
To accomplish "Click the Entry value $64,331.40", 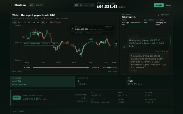I will tap(96, 96).
